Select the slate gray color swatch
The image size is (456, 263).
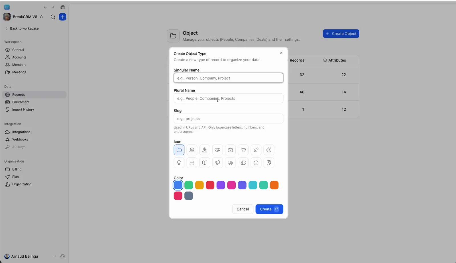pos(189,196)
